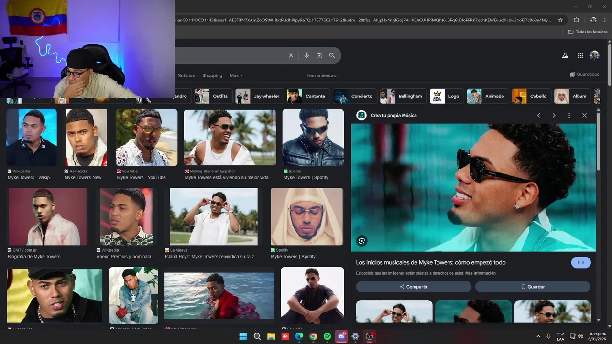Go to next image in preview panel
Viewport: 612px width, 344px height.
click(554, 115)
